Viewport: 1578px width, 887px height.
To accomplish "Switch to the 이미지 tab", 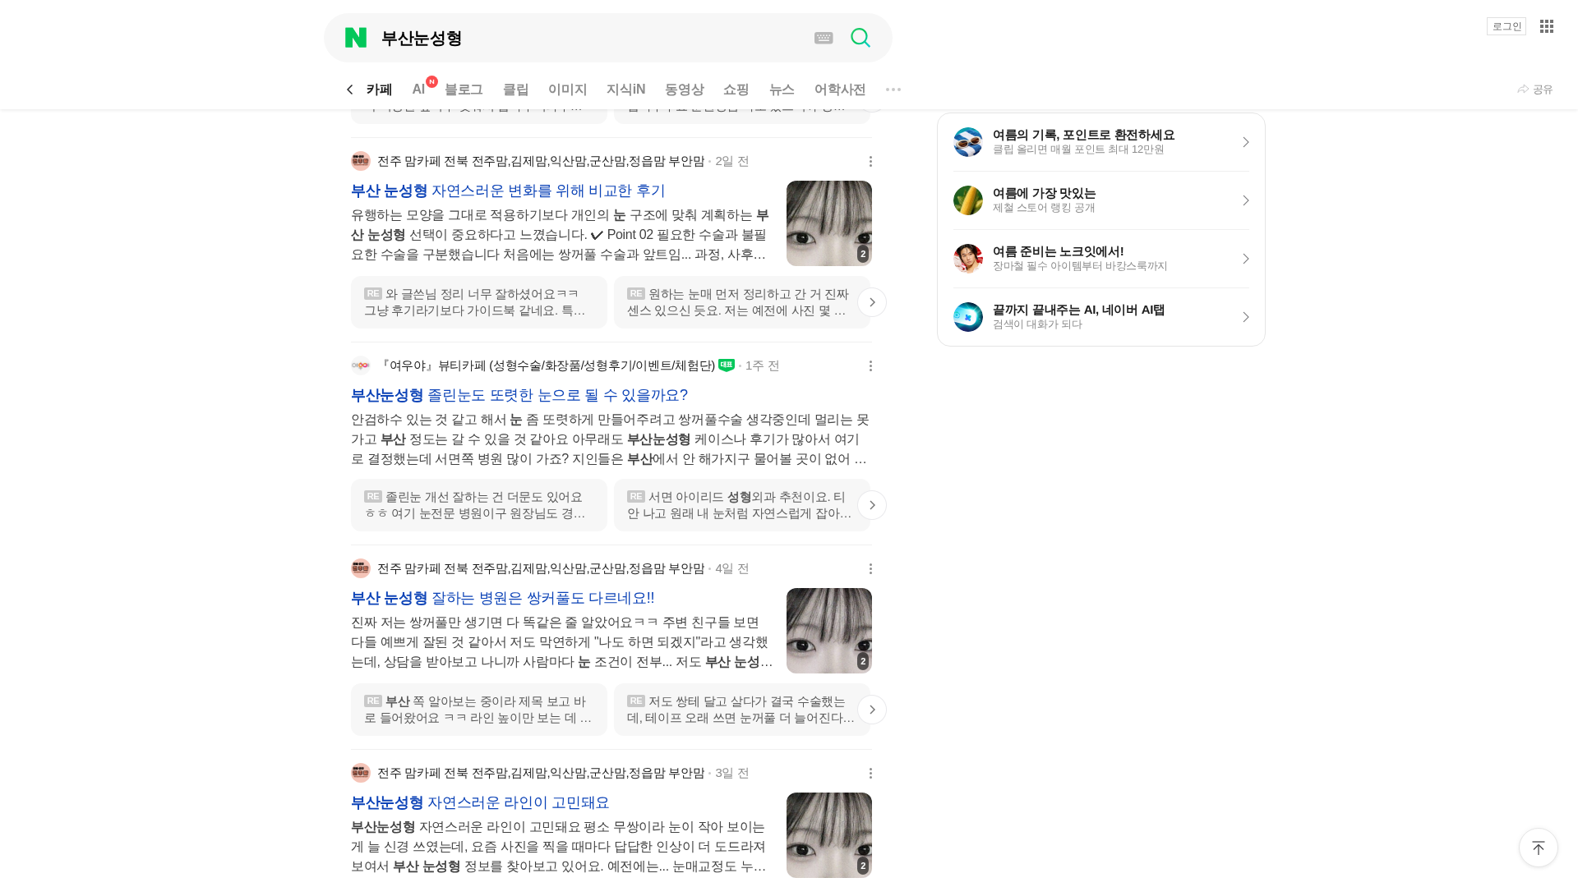I will [568, 90].
